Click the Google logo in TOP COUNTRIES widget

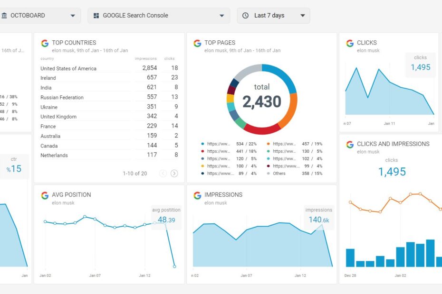tap(45, 43)
